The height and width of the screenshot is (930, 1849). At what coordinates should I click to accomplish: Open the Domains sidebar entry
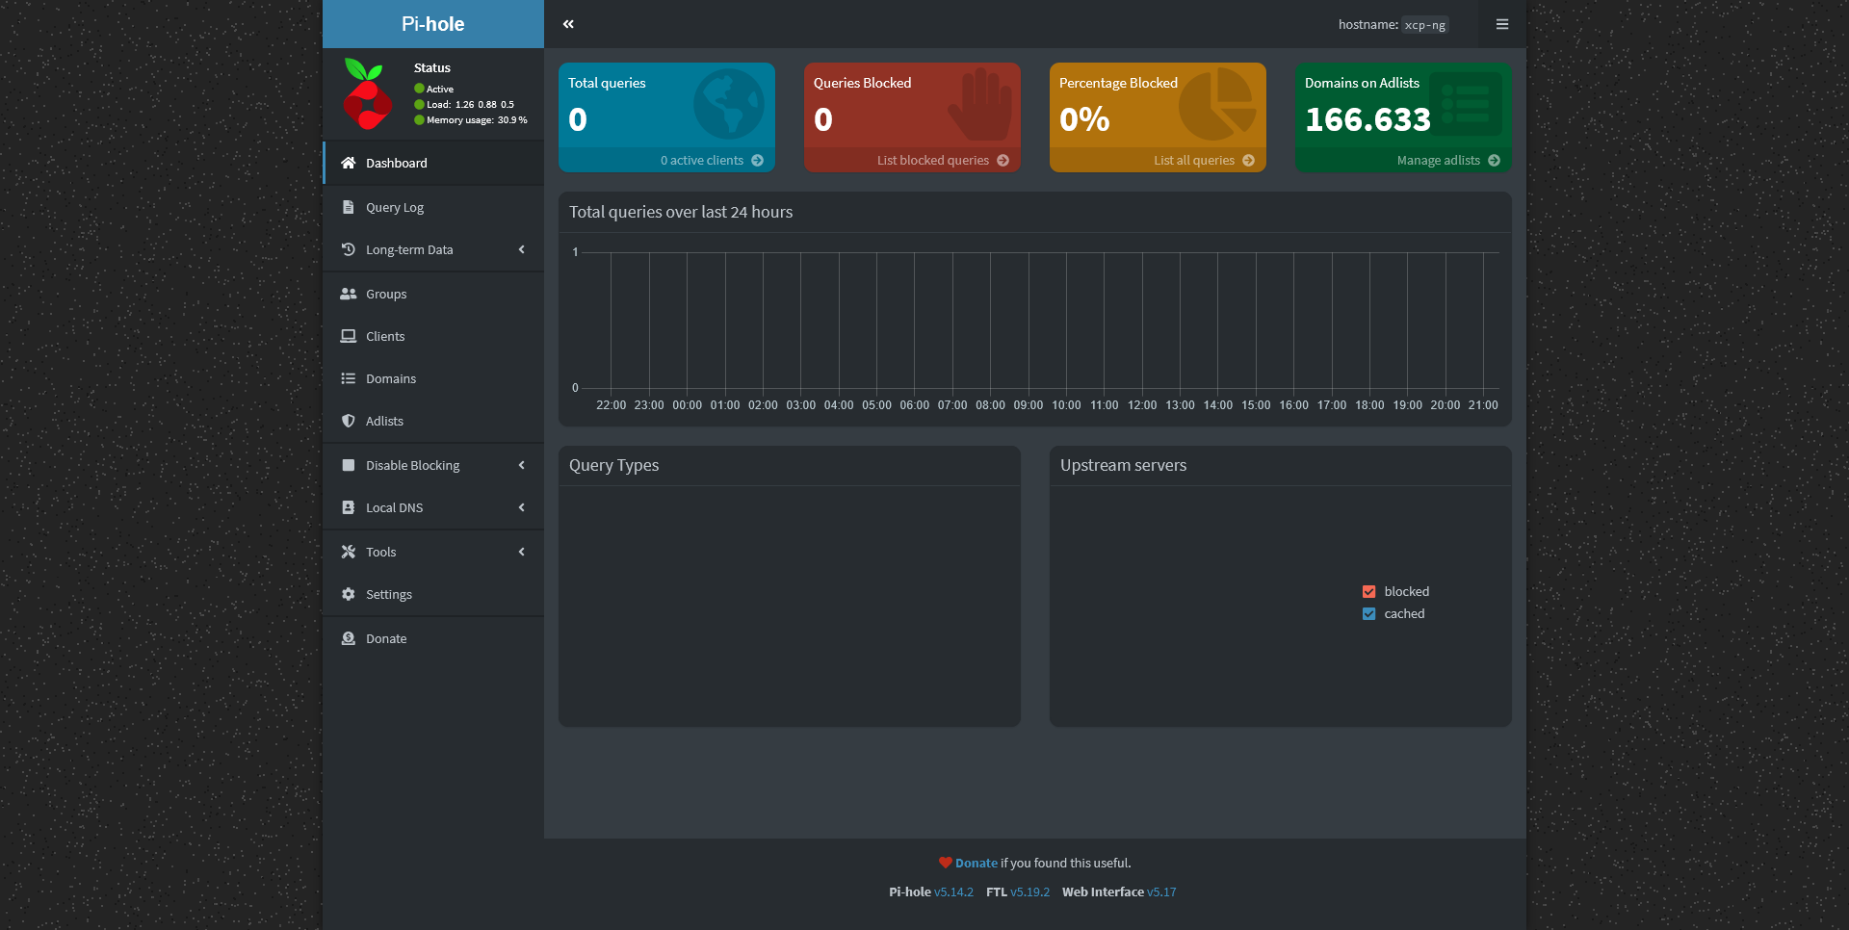pos(390,378)
